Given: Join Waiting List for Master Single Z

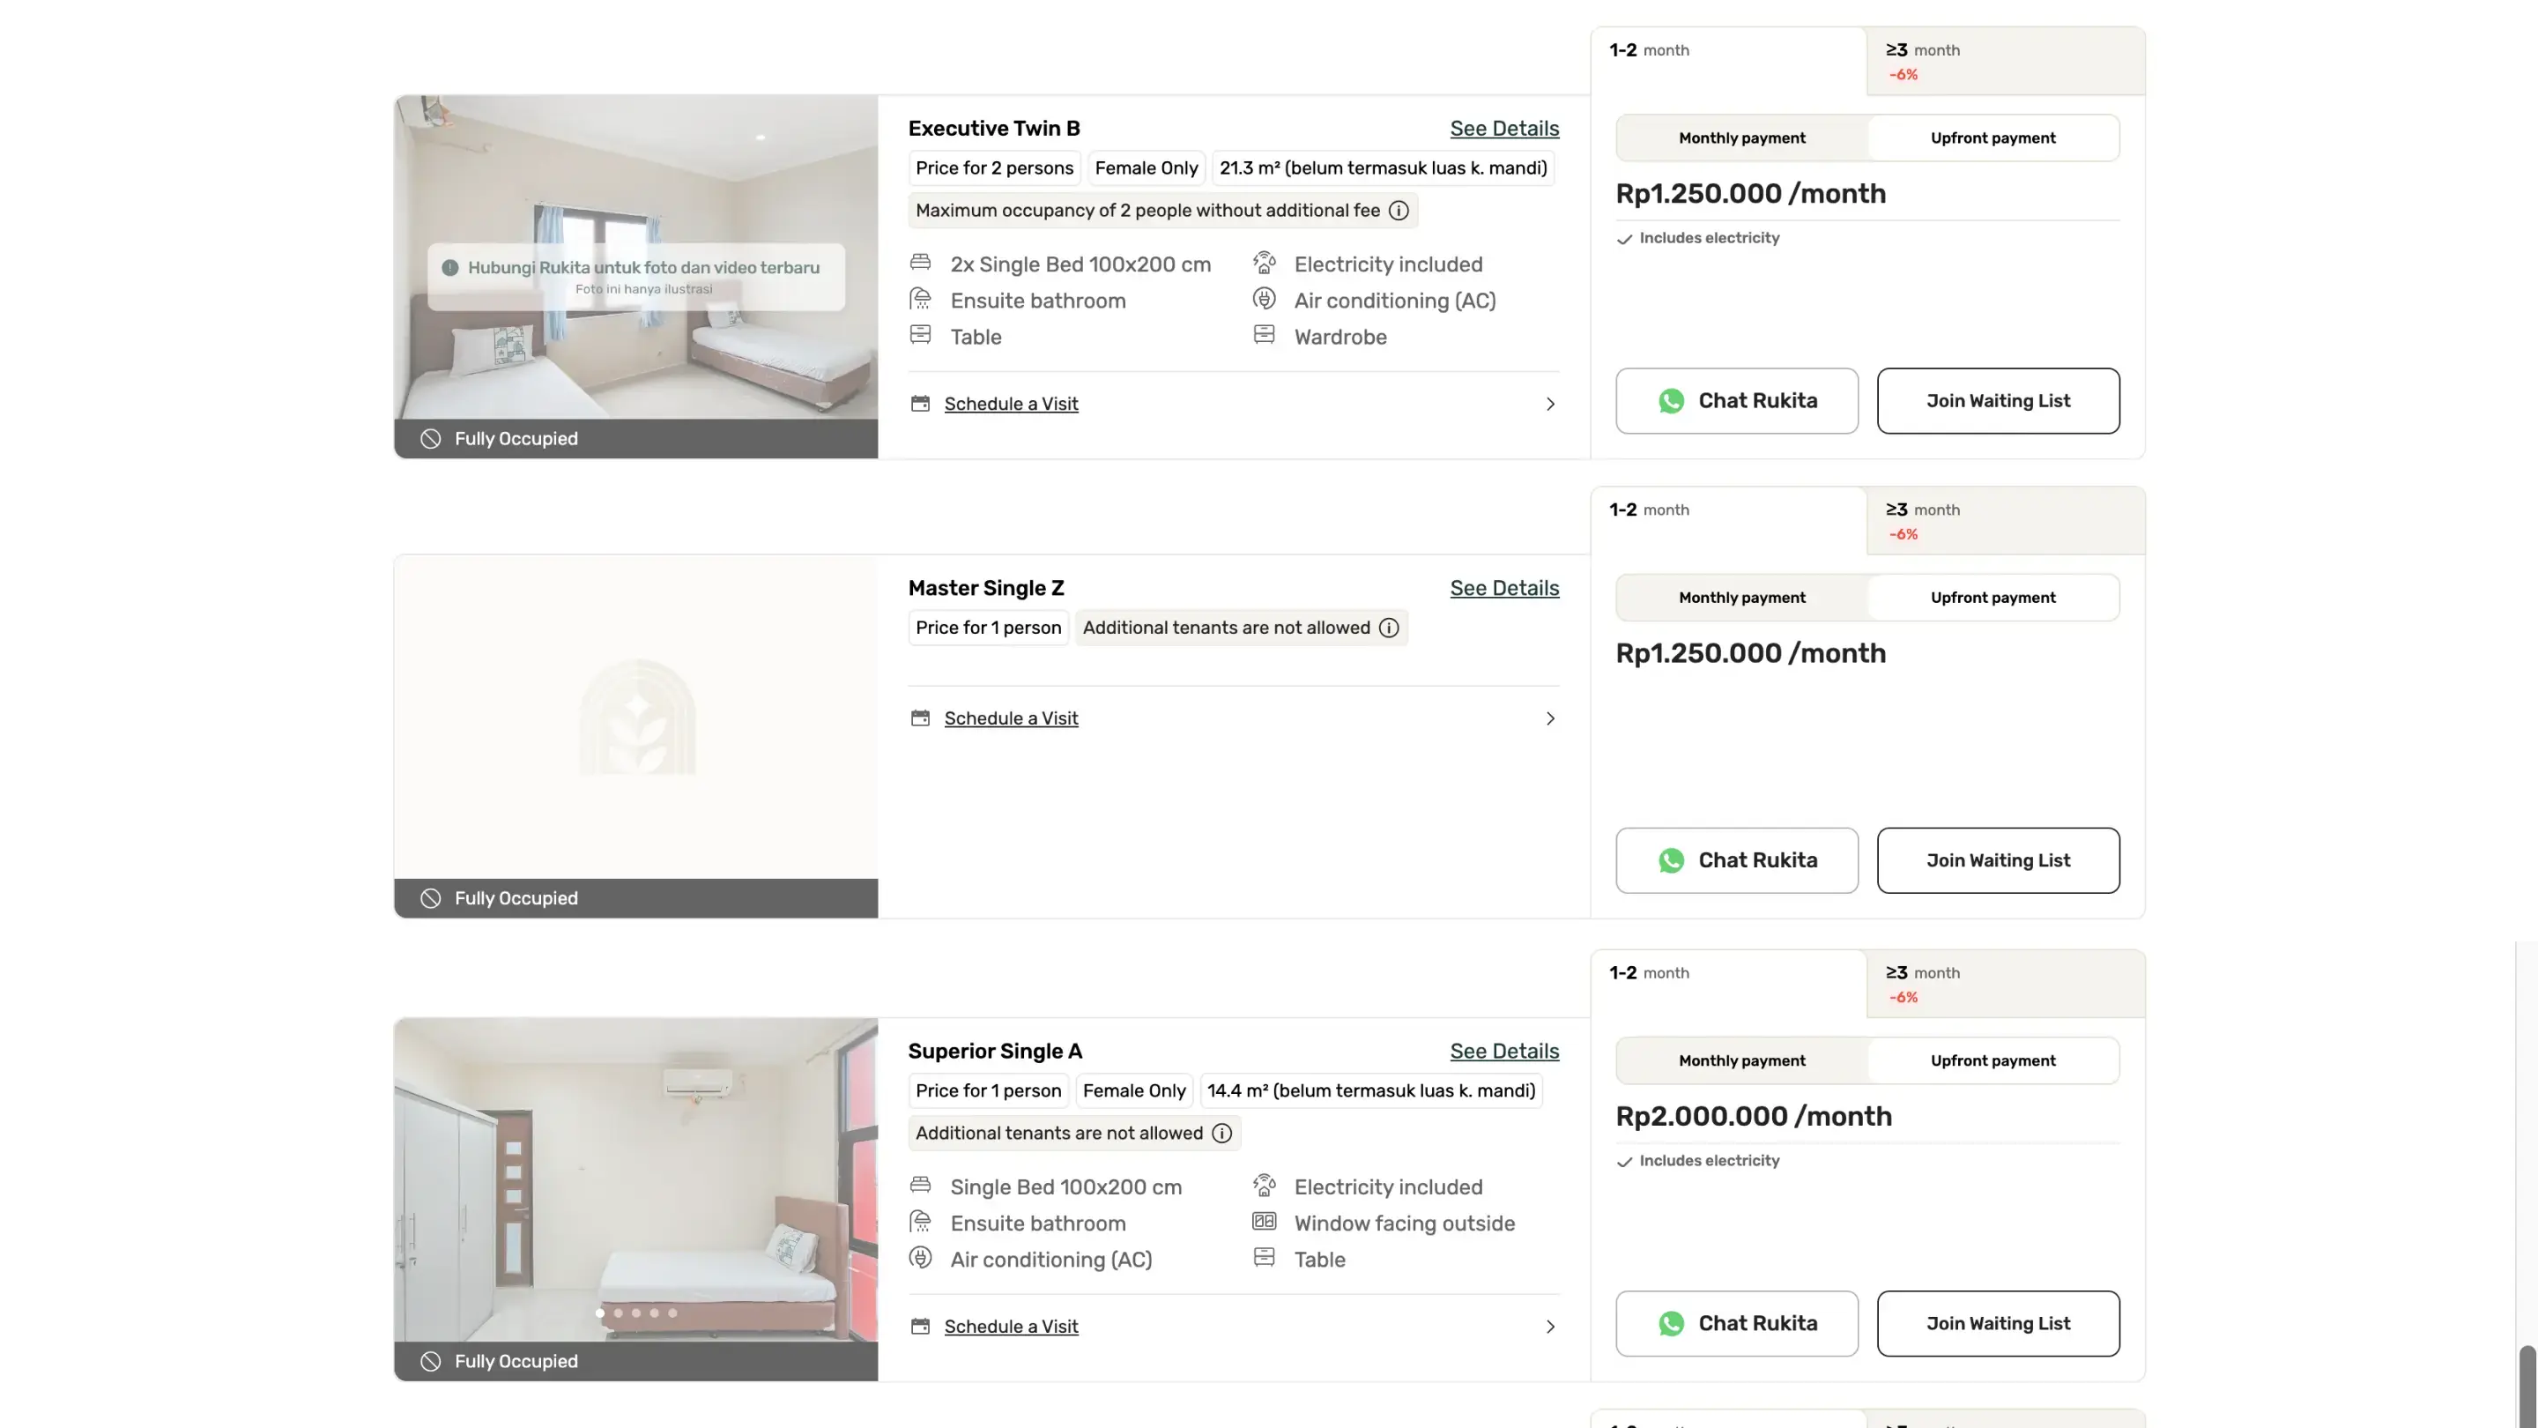Looking at the screenshot, I should tap(1997, 860).
